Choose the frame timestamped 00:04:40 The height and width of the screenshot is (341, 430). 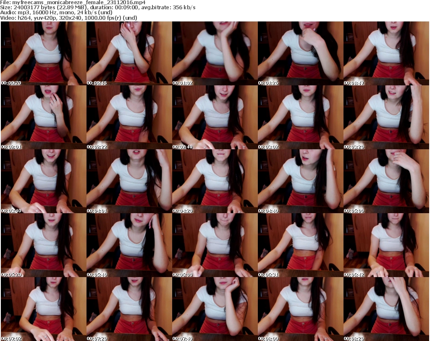(x=301, y=181)
